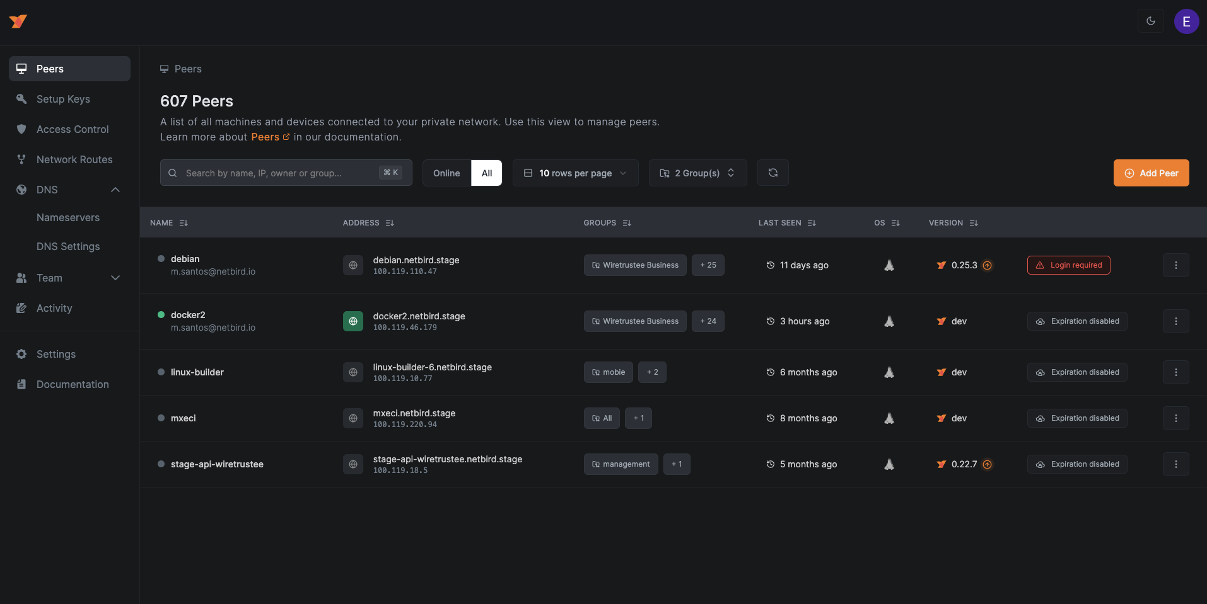Toggle dark mode moon icon
This screenshot has height=604, width=1207.
[1151, 21]
